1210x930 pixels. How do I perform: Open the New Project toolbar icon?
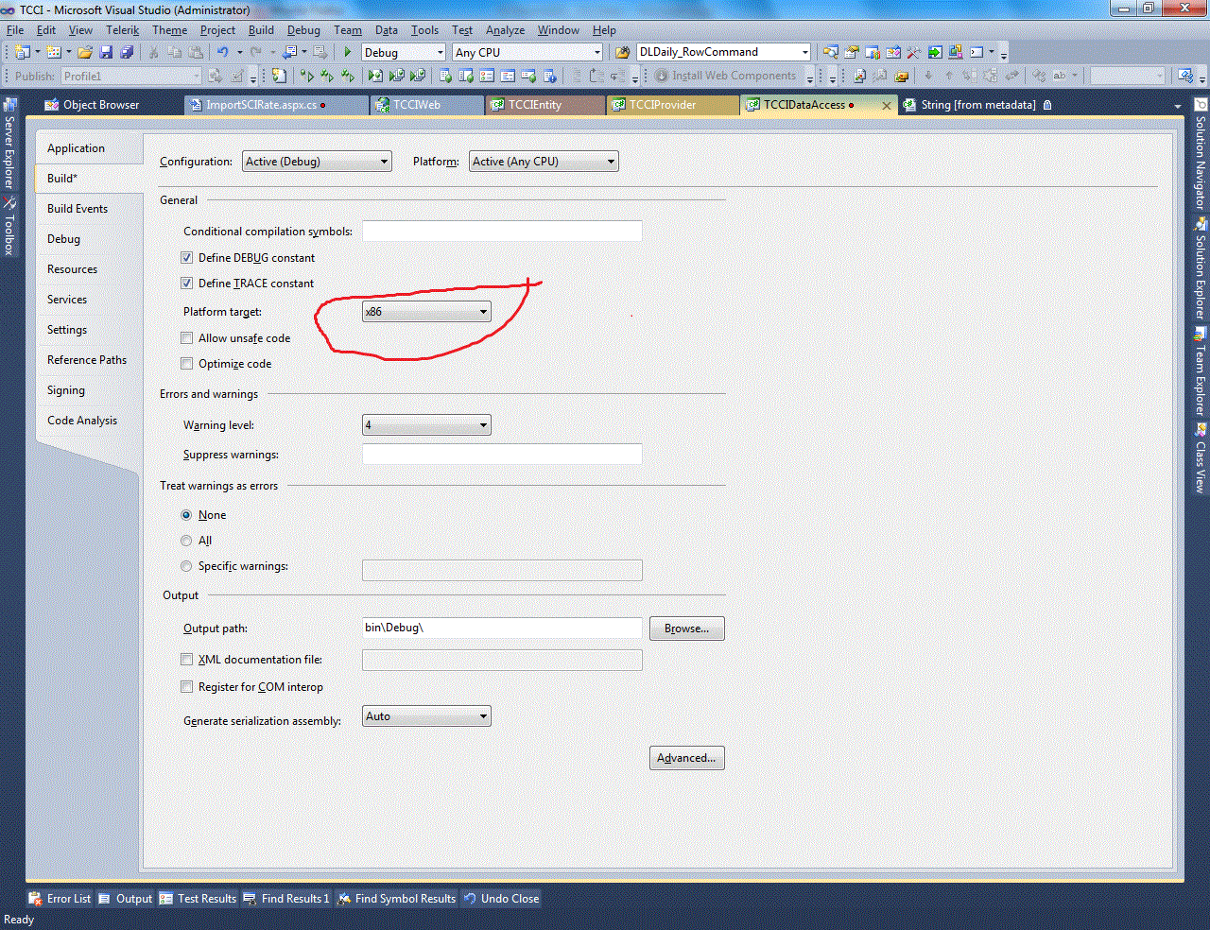click(x=22, y=52)
